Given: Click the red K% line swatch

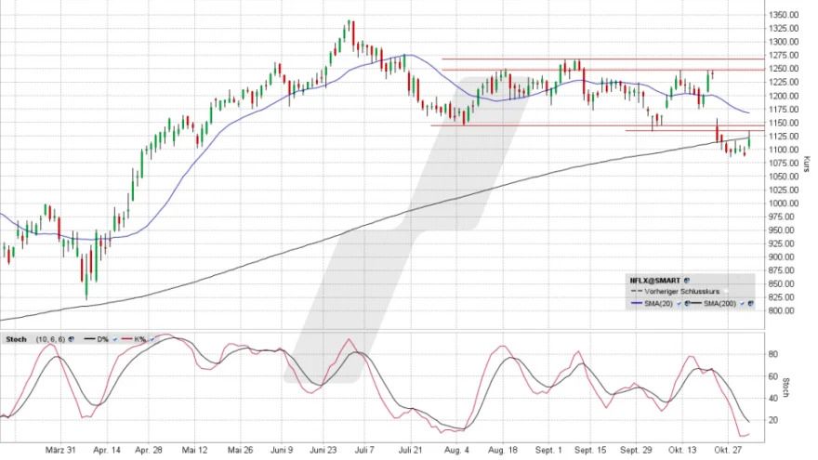Looking at the screenshot, I should (x=126, y=340).
